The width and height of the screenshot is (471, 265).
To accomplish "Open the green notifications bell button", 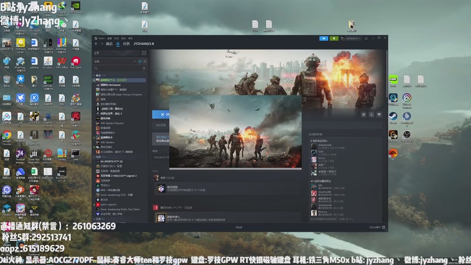I will 334,38.
